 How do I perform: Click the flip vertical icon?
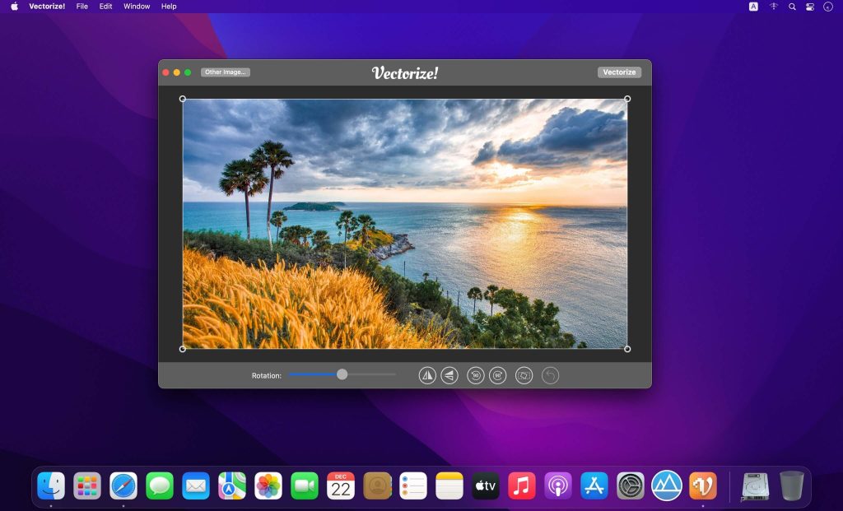tap(449, 375)
